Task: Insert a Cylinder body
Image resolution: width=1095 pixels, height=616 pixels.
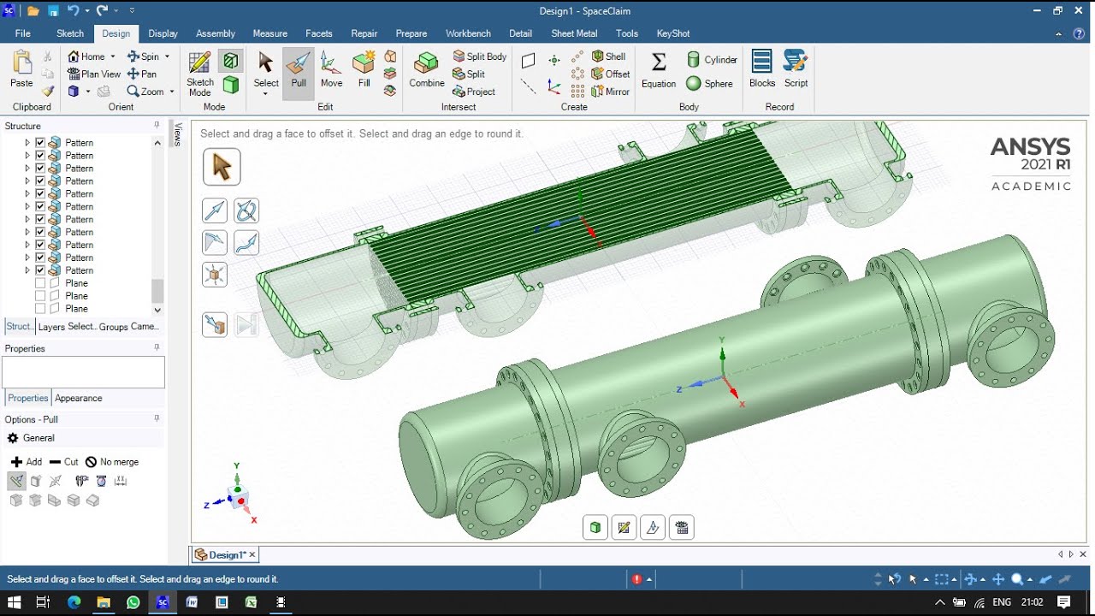Action: 712,60
